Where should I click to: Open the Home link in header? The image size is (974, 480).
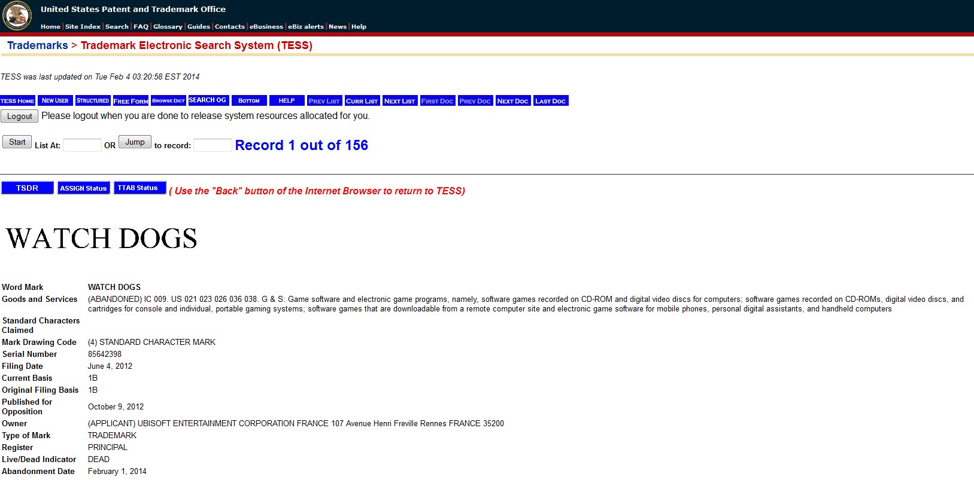pyautogui.click(x=50, y=26)
